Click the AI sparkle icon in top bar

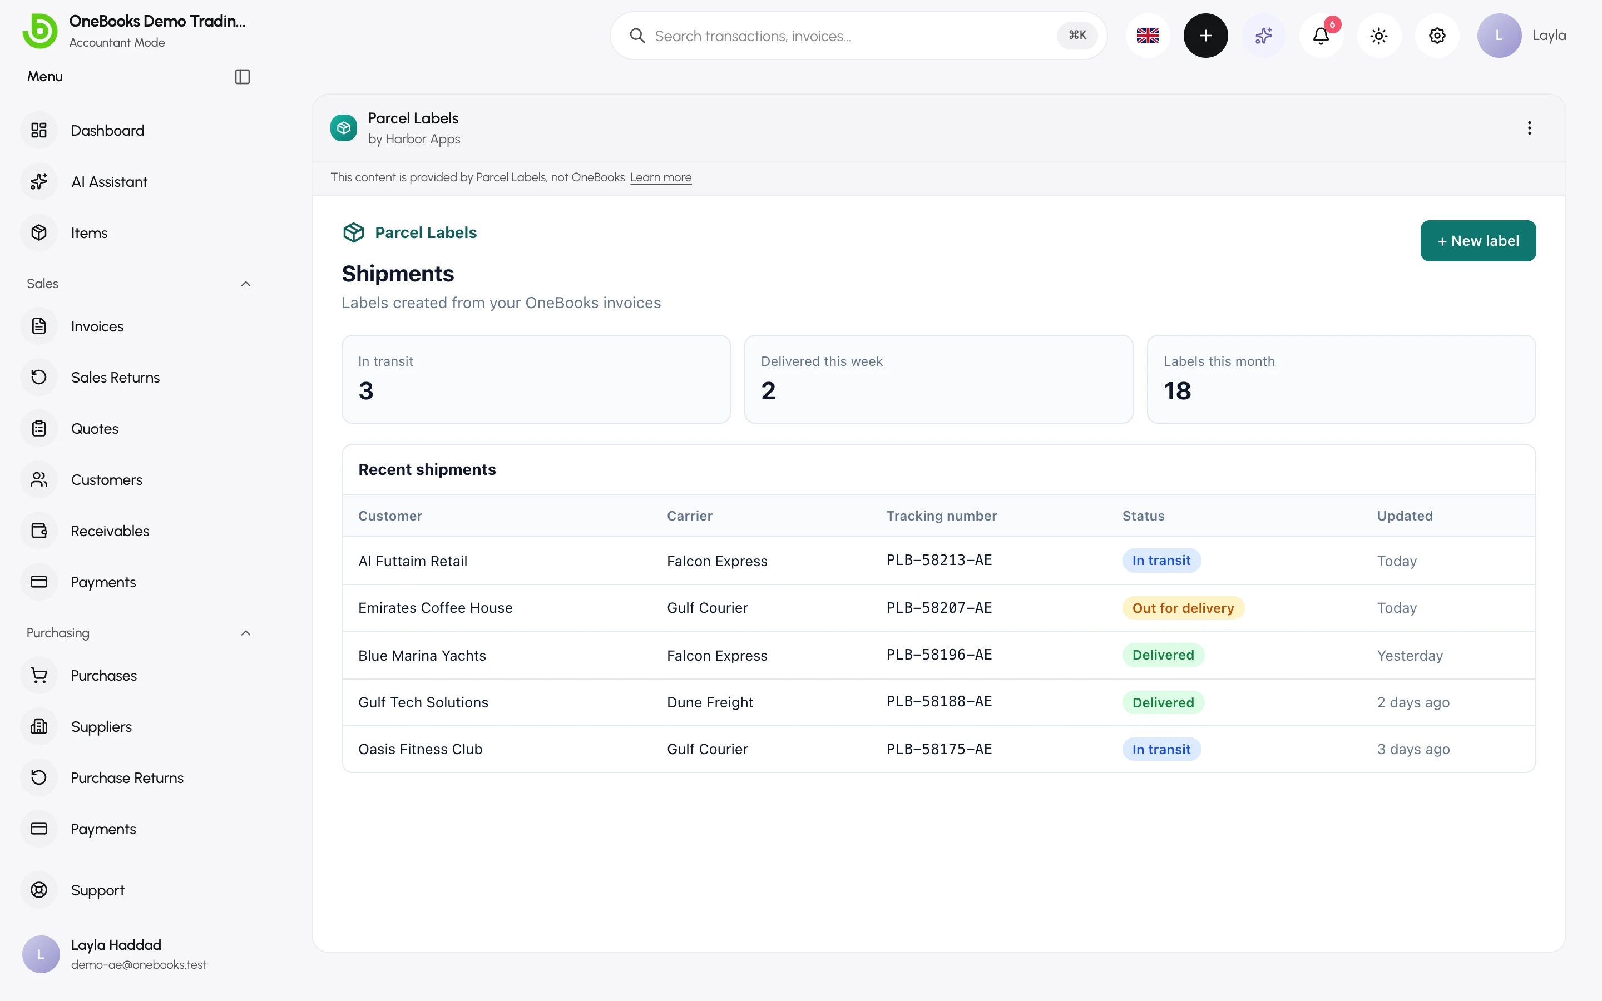tap(1264, 36)
